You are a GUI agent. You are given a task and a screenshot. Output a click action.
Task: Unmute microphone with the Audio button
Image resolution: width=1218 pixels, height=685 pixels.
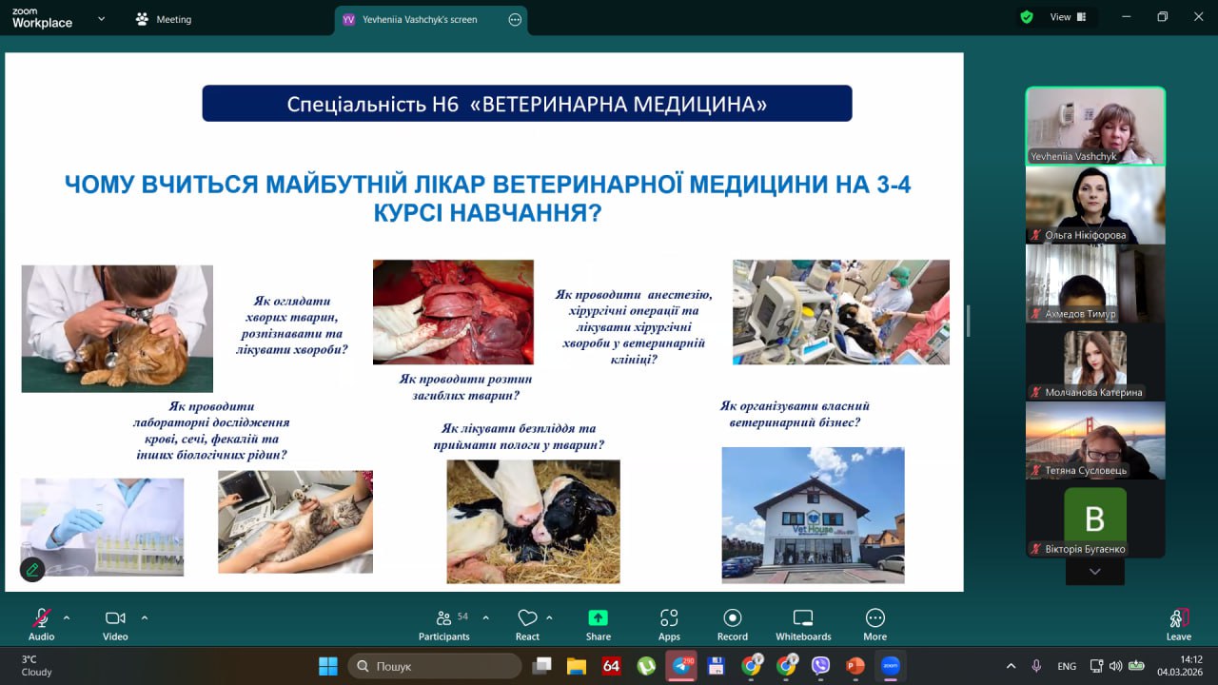click(41, 623)
